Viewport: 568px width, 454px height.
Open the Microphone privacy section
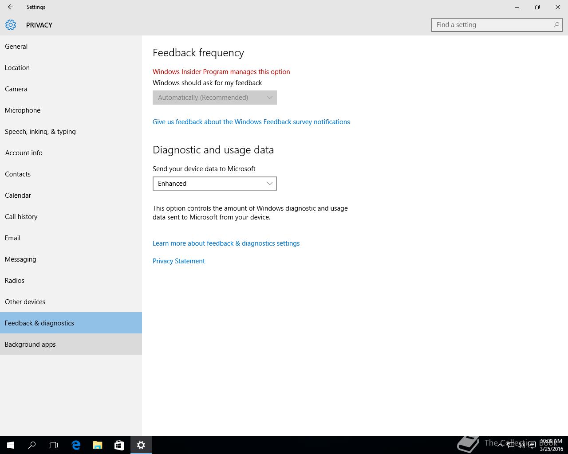pos(71,110)
